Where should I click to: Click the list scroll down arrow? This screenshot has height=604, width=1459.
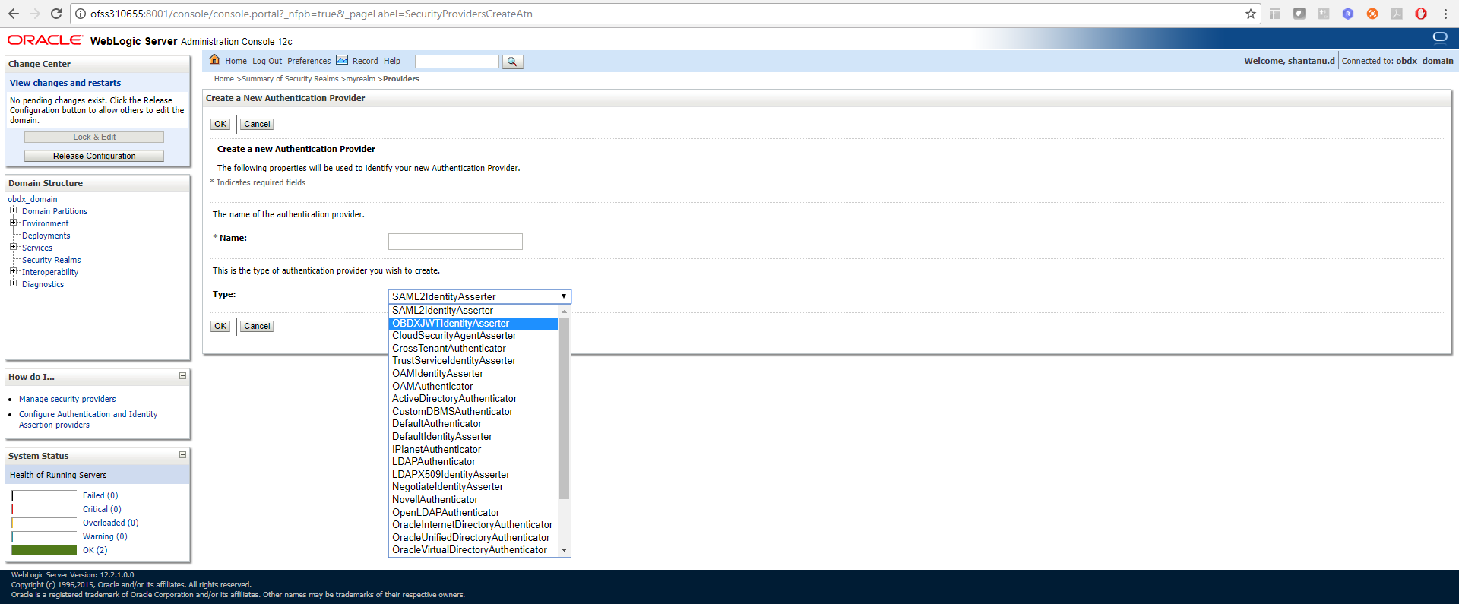564,550
